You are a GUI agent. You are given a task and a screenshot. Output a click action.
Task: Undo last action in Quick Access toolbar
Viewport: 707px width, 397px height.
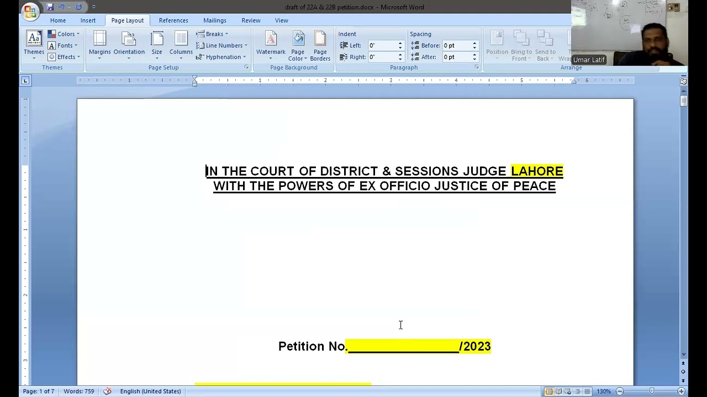(62, 7)
